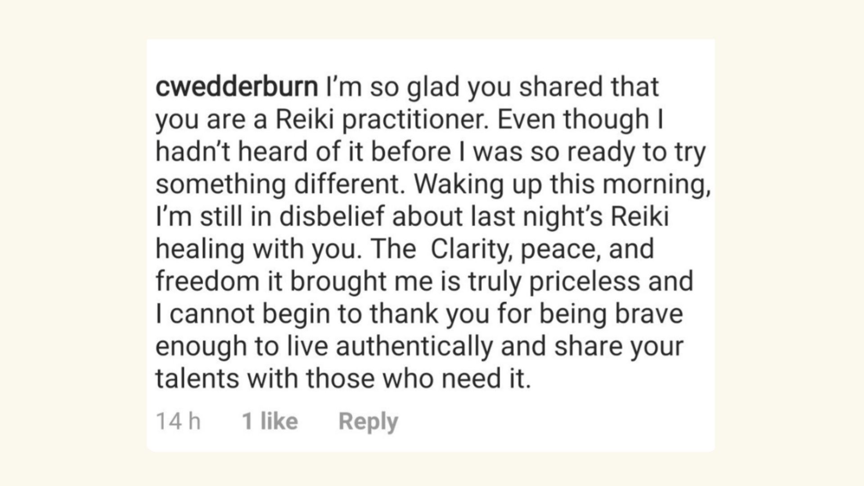Click the Reply button under the comment
Screen dimensions: 864x486
tap(368, 422)
